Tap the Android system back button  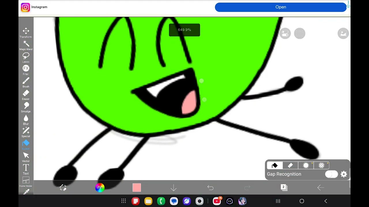click(x=326, y=201)
